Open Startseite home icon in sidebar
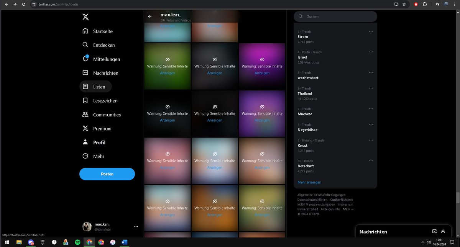 coord(85,31)
